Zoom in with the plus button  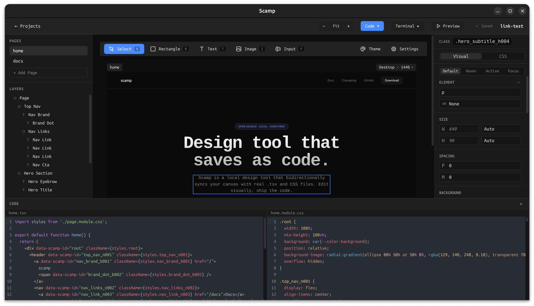pyautogui.click(x=348, y=26)
